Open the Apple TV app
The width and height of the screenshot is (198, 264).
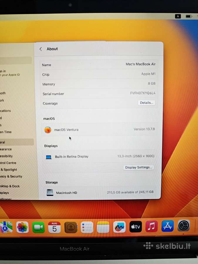(x=136, y=227)
